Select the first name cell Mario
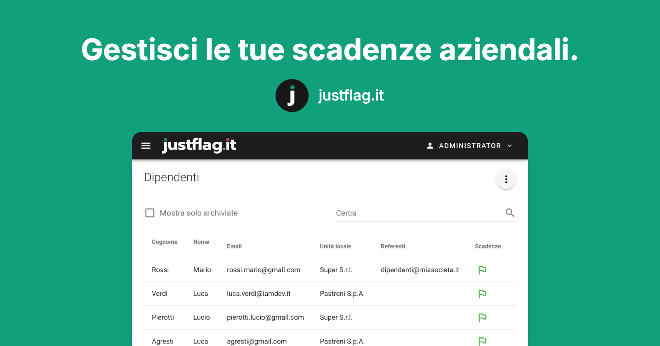The image size is (660, 346). click(202, 270)
